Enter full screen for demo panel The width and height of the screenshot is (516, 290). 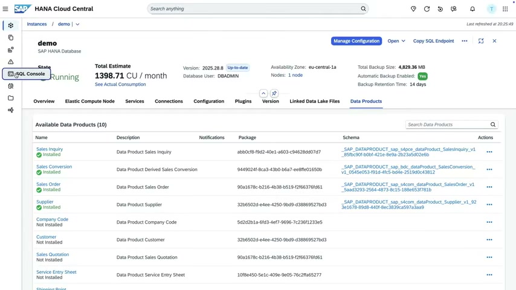[481, 41]
